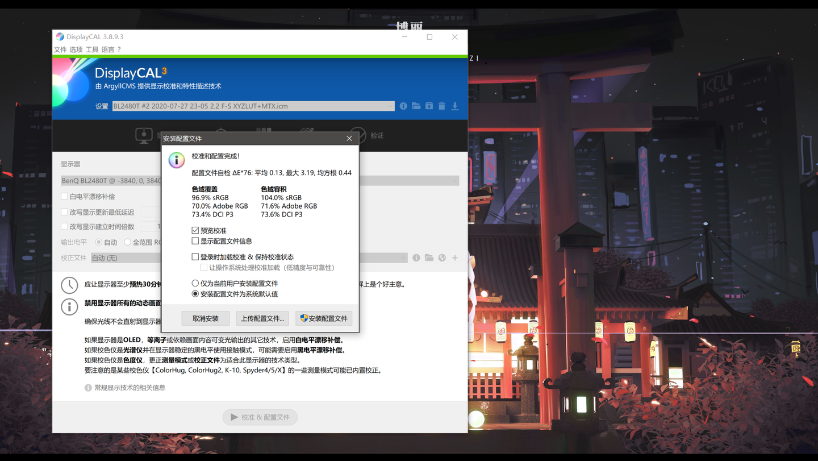Screen dimensions: 818x461
Task: Click the open folder icon in settings row
Action: tap(416, 106)
